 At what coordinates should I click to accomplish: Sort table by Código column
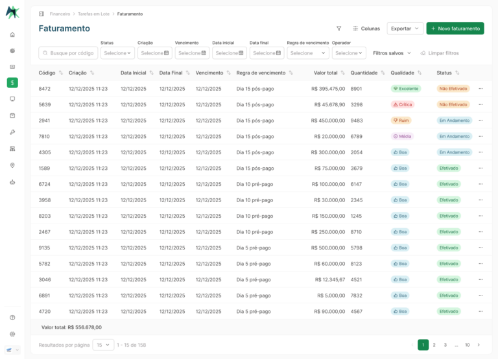(61, 73)
